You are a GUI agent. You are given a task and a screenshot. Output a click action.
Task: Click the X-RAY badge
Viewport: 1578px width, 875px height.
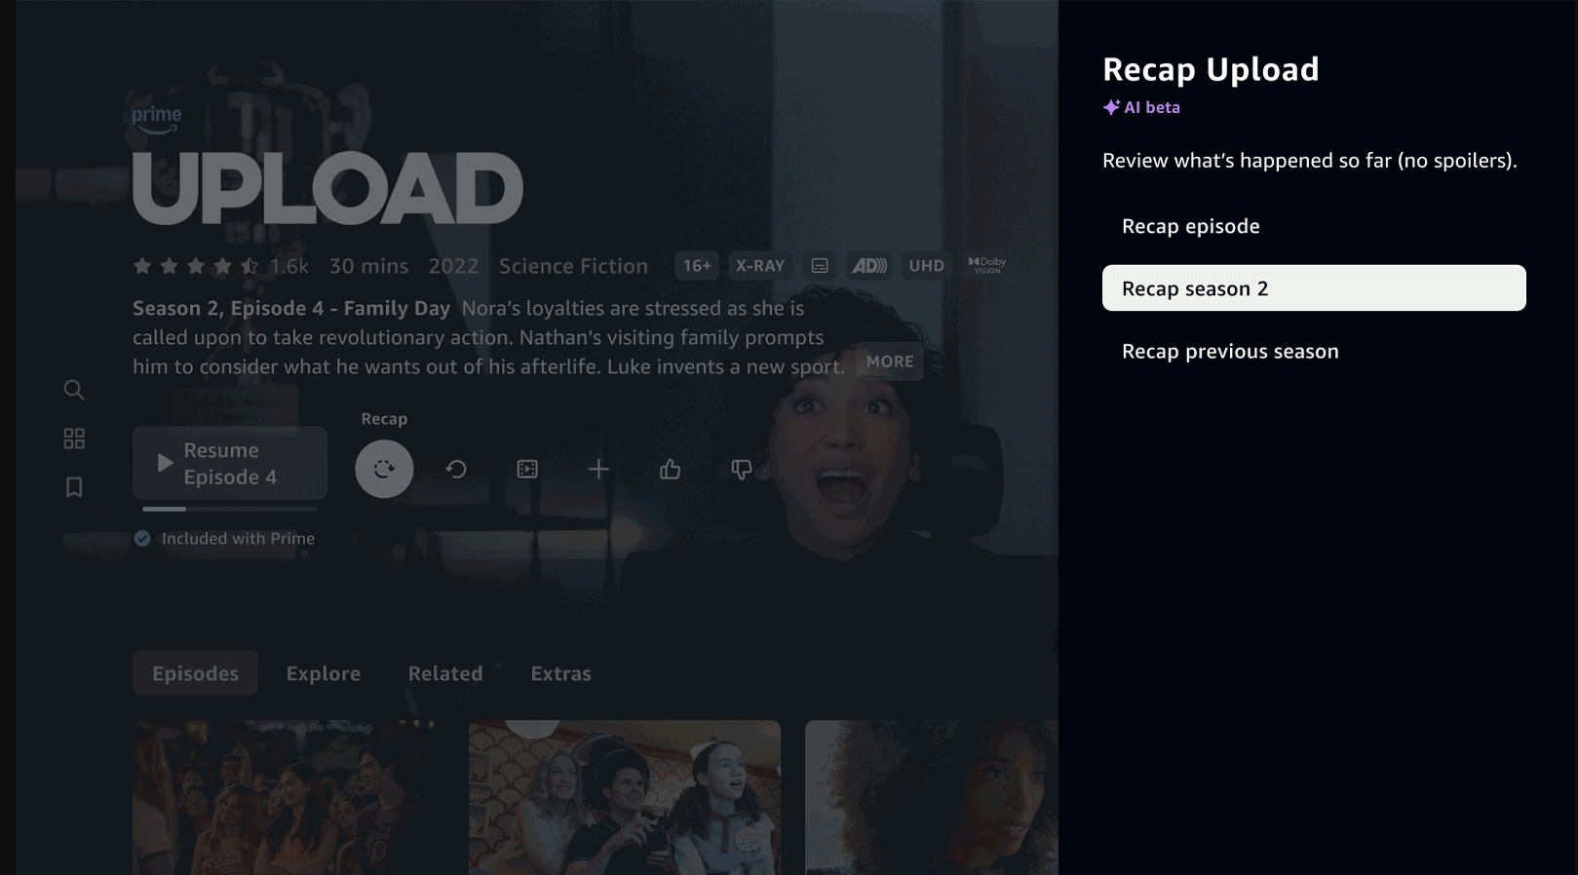point(760,265)
